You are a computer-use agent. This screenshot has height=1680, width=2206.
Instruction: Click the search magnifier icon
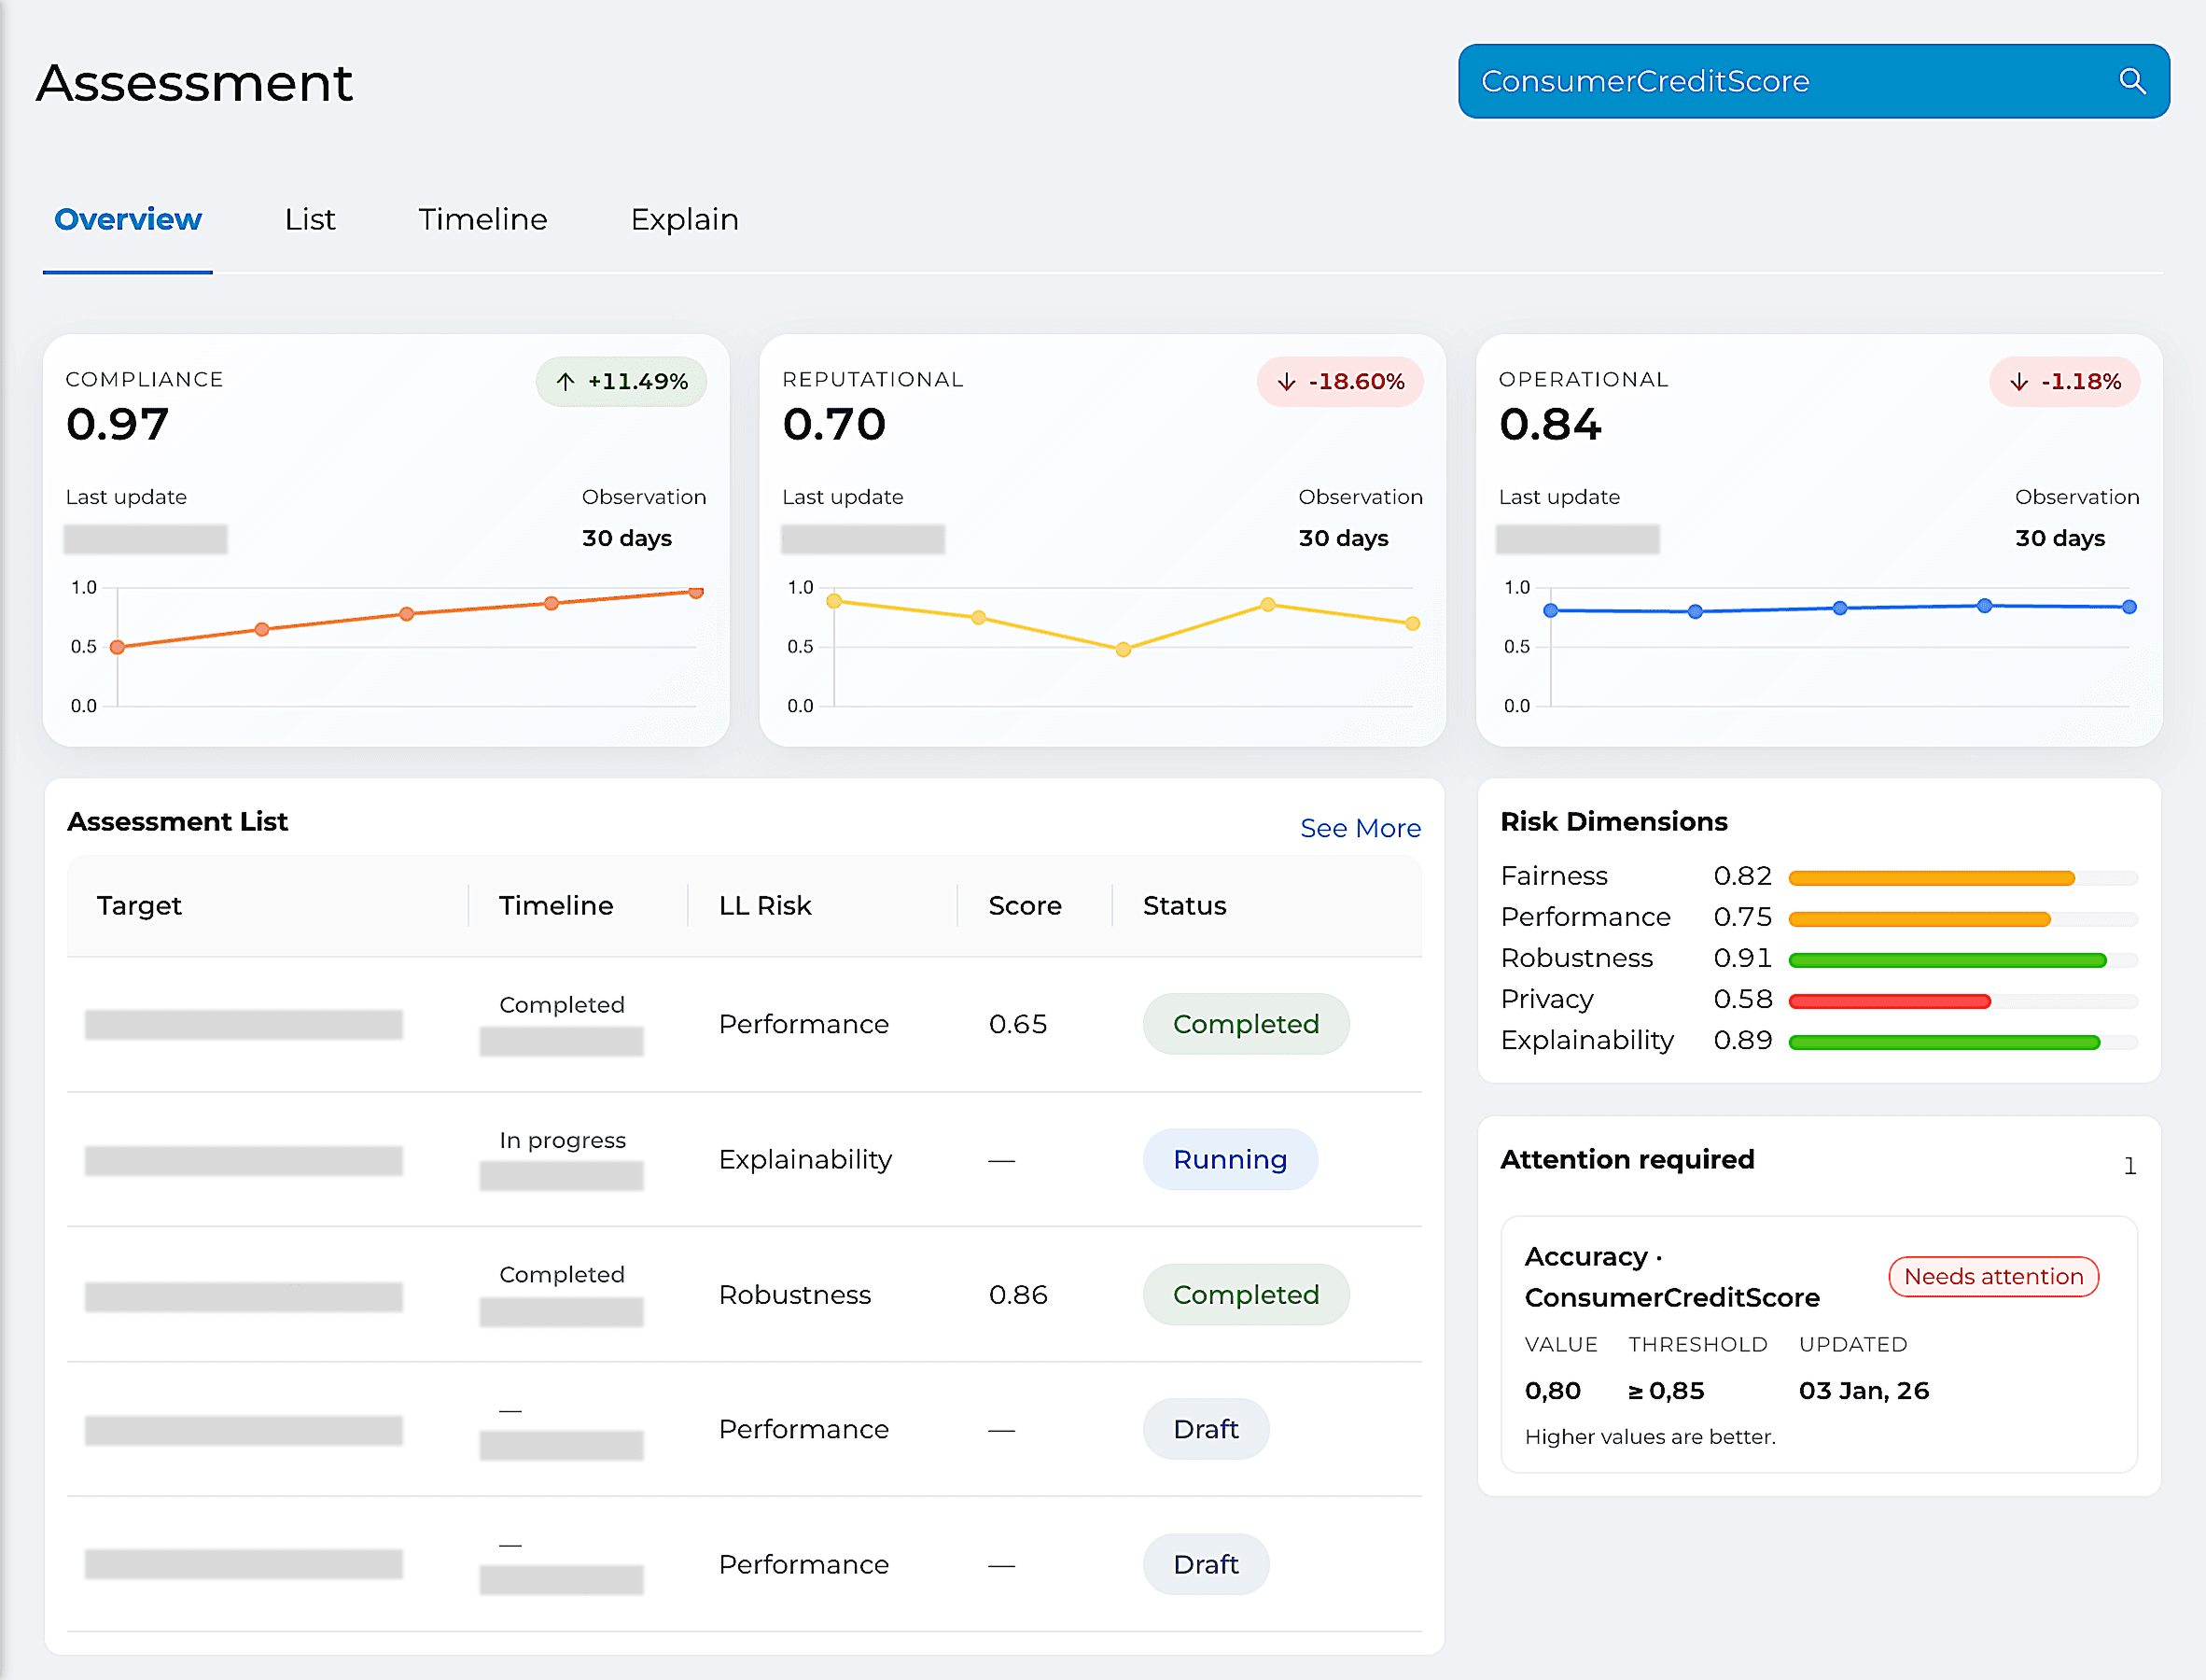click(x=2134, y=81)
